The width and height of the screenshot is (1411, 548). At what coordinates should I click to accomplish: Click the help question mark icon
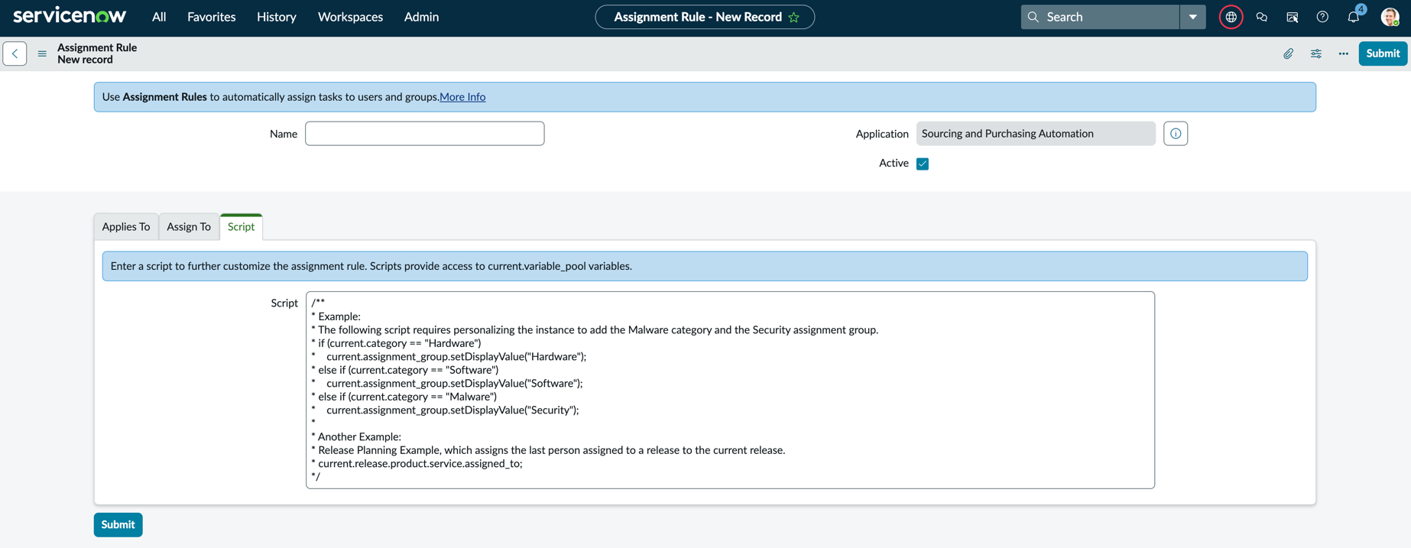1322,17
